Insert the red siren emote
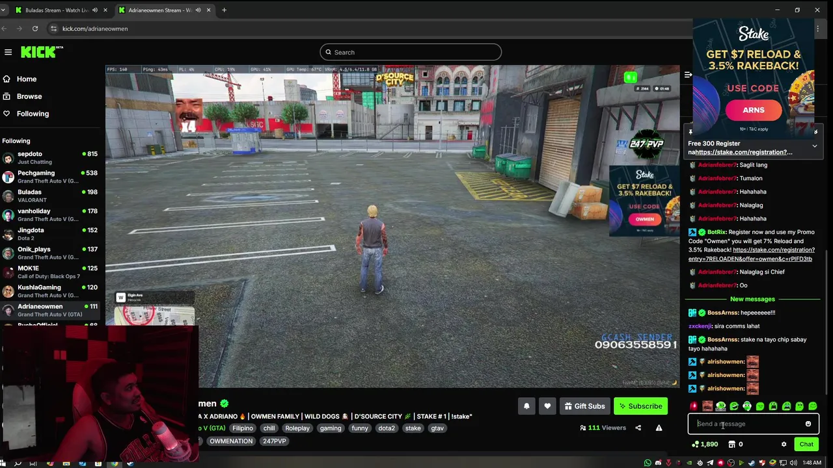Image resolution: width=833 pixels, height=468 pixels. pyautogui.click(x=694, y=406)
